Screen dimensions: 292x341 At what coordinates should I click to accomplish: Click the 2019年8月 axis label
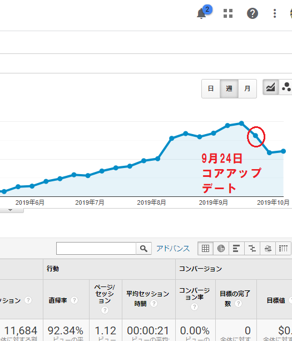[151, 202]
